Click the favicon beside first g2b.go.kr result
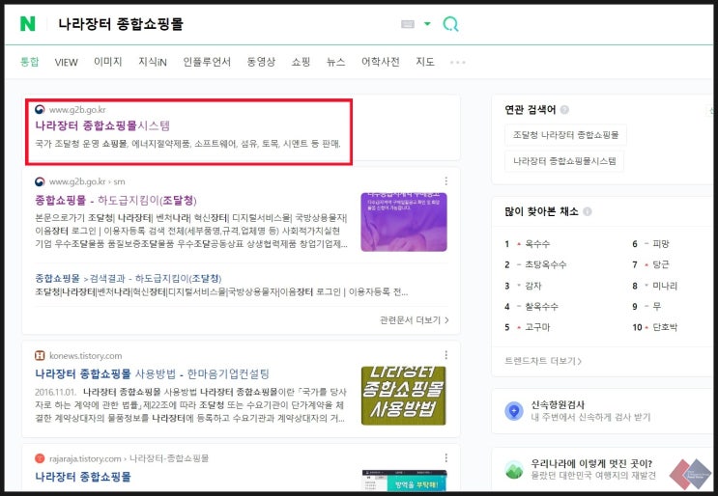The image size is (718, 496). click(40, 109)
